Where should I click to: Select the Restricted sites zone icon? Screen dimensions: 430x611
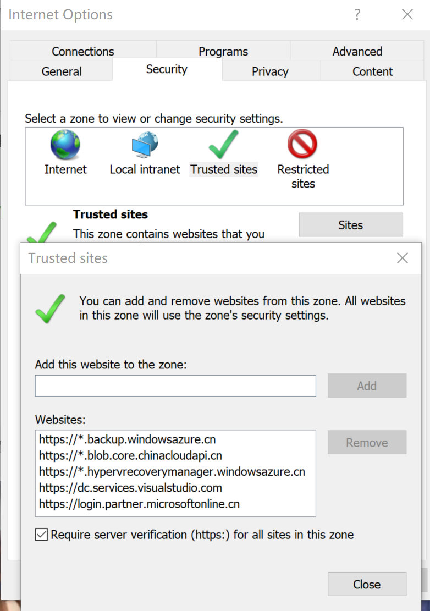coord(302,145)
